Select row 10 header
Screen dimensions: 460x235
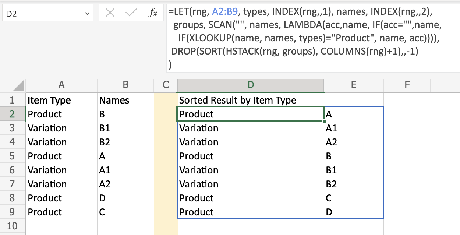13,226
